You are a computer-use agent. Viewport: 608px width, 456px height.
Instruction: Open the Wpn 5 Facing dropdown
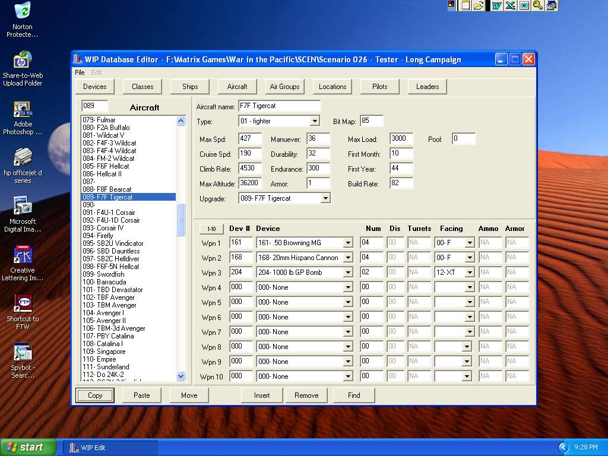tap(470, 302)
